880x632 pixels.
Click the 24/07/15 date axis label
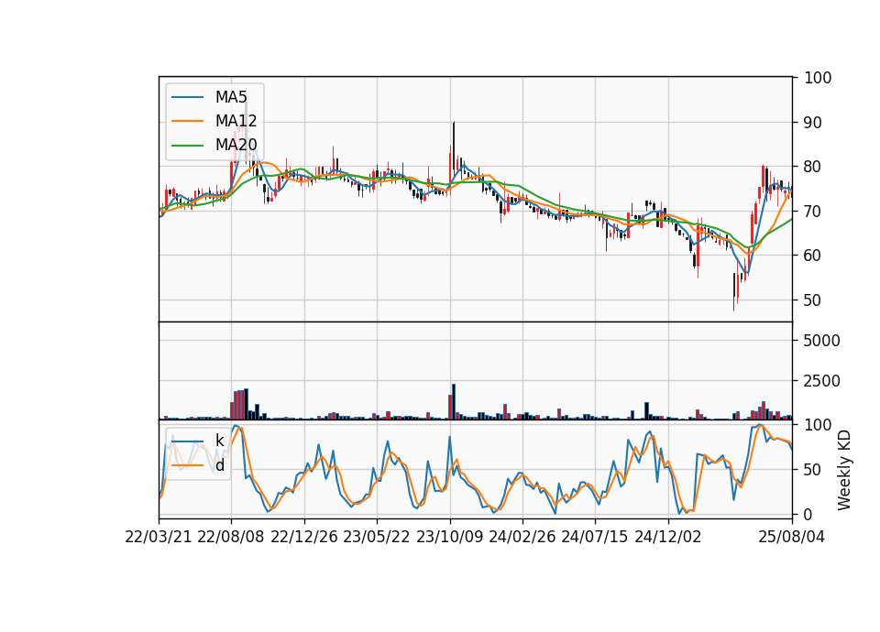coord(594,537)
